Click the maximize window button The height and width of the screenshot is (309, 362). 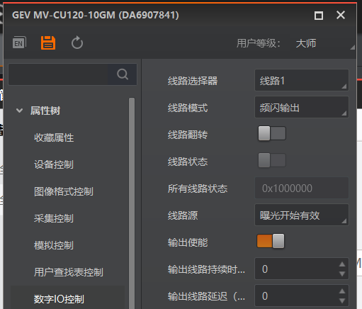[319, 16]
